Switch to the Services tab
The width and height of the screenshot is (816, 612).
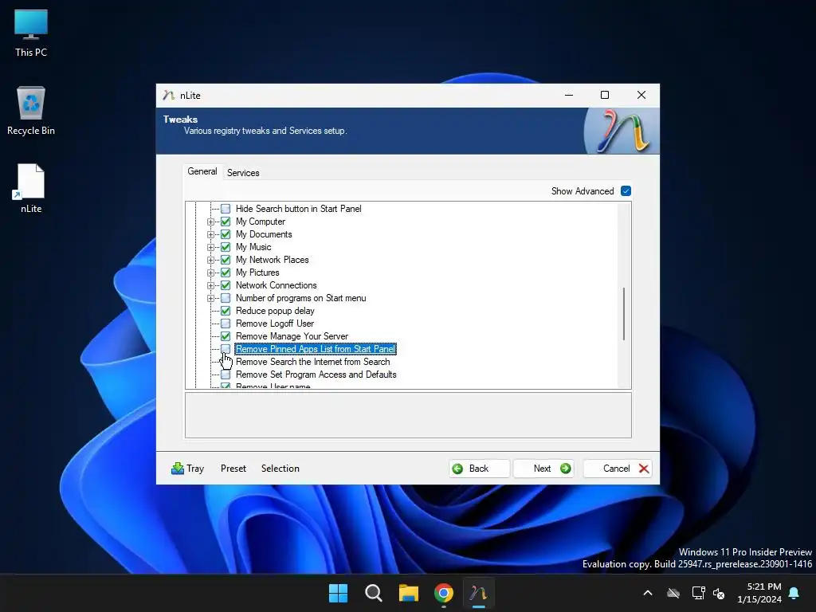[243, 173]
